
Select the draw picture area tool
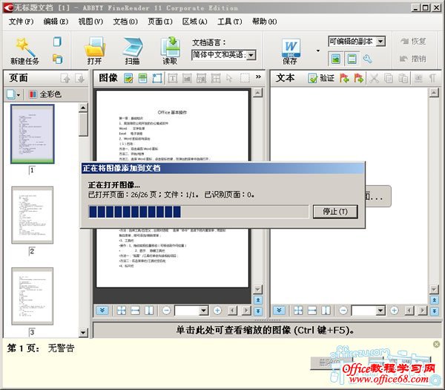pos(187,78)
